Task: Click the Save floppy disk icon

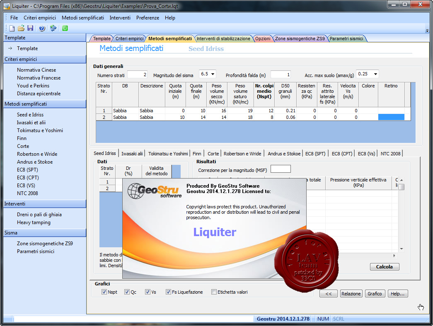Action: [x=30, y=28]
